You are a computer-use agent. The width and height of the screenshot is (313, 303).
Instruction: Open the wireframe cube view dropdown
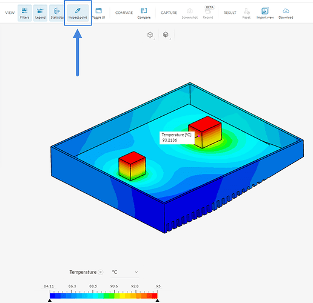[x=150, y=35]
